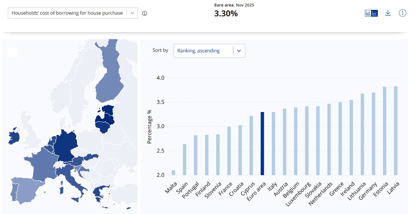Click the Malta bar in the chart
This screenshot has width=415, height=214.
click(173, 173)
